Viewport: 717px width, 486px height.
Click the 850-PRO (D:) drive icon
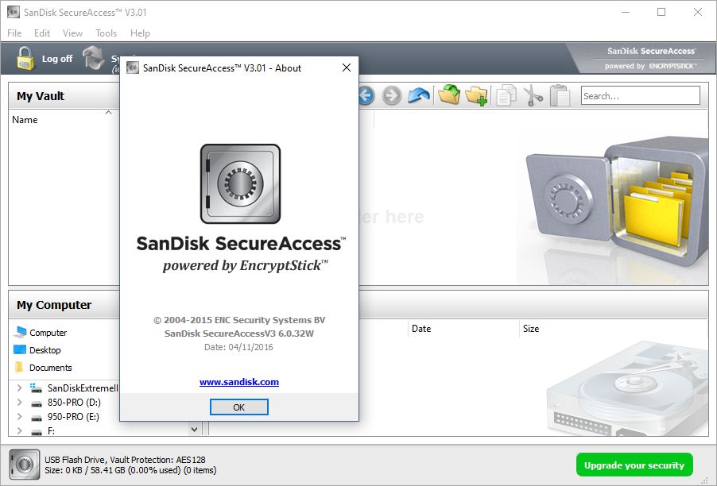click(x=37, y=403)
